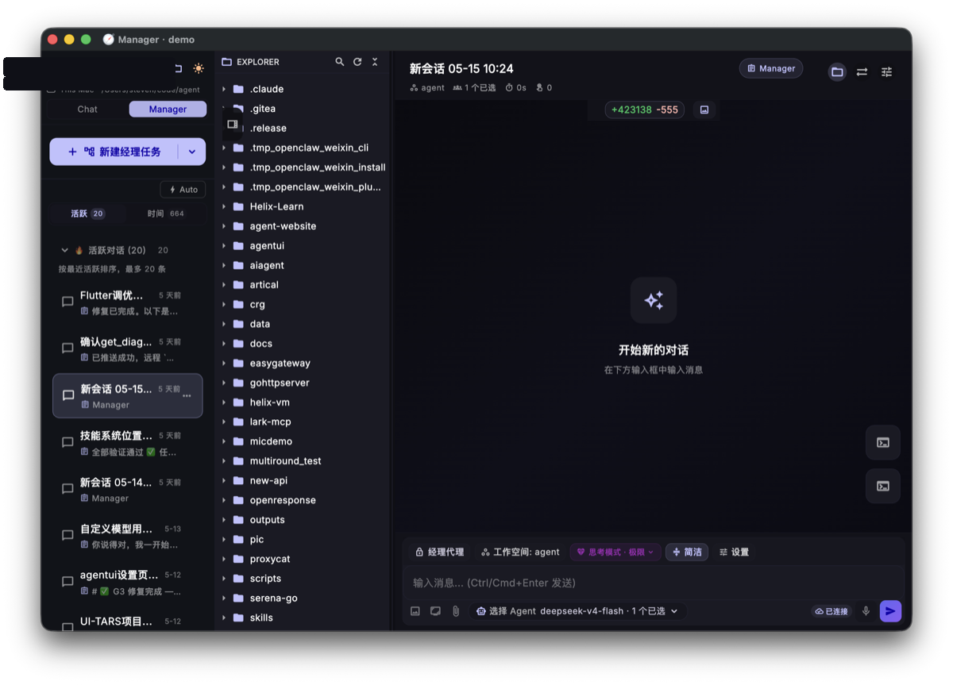Click the 新建经理任务 button
Viewport: 953px width, 685px height.
click(x=114, y=152)
